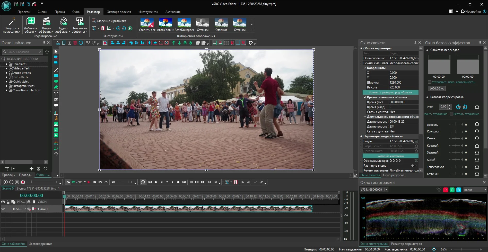
Task: Select the animation running-man tool
Action: (56, 118)
